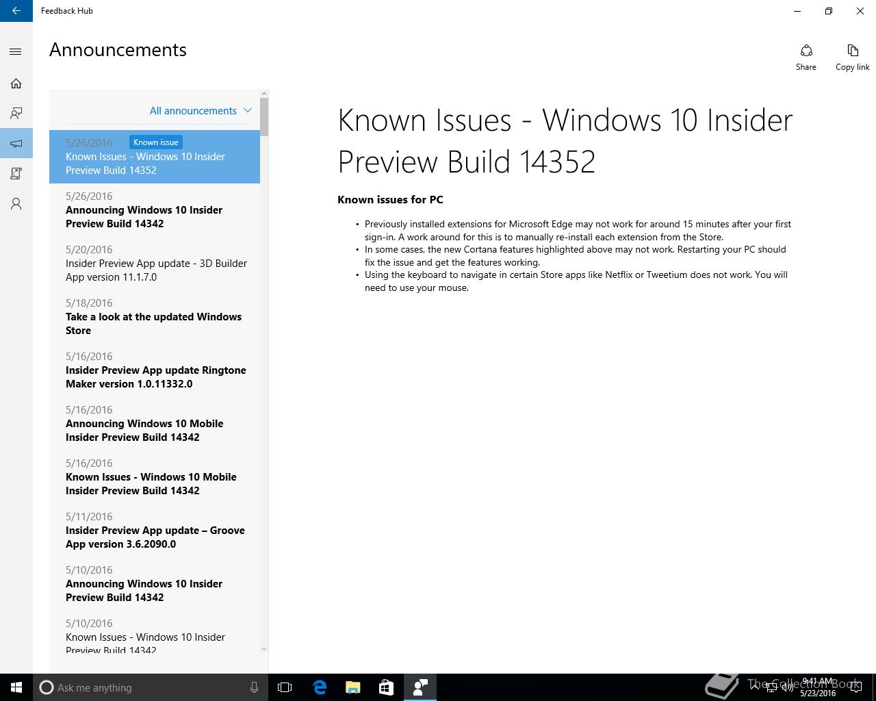
Task: Click the Cortana Ask me anything box
Action: point(151,687)
